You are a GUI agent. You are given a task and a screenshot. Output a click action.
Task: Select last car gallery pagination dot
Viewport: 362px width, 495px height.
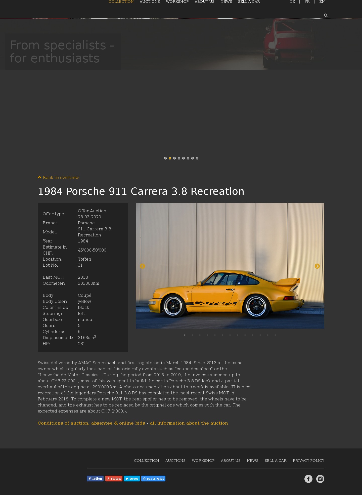point(275,335)
